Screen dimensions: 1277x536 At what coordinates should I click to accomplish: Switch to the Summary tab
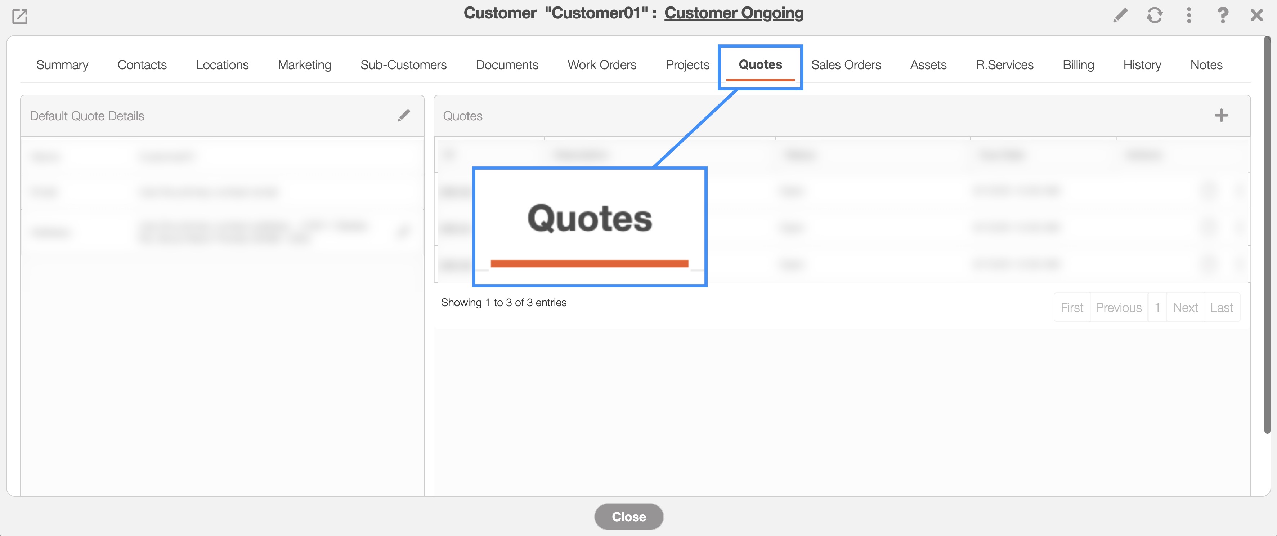click(62, 65)
